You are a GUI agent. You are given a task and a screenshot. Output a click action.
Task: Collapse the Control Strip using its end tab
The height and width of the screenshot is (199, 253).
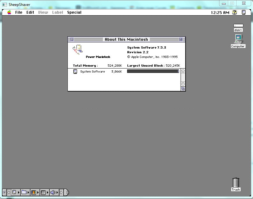click(67, 192)
